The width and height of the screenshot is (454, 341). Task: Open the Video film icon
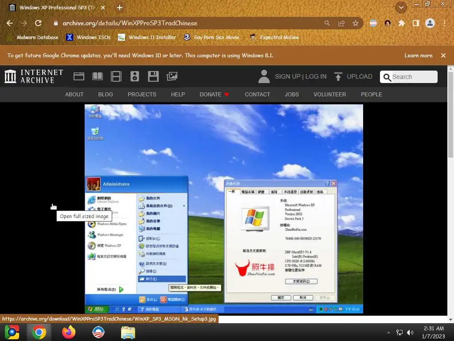(x=116, y=76)
